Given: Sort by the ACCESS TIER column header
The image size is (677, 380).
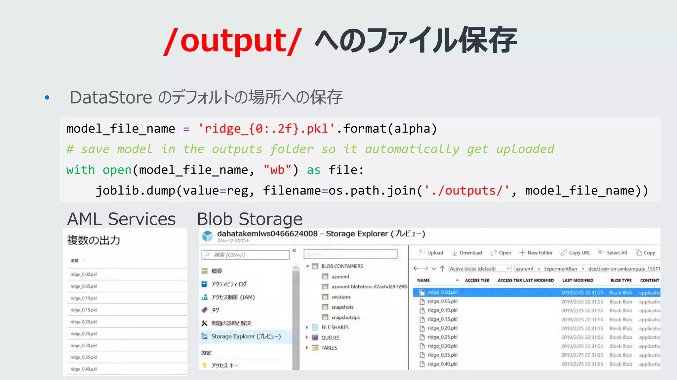Looking at the screenshot, I should click(x=477, y=280).
